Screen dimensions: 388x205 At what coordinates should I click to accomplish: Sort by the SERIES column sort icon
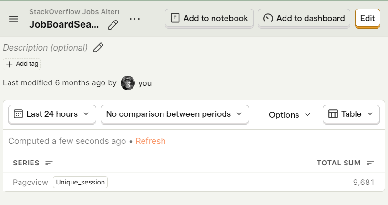coord(49,163)
